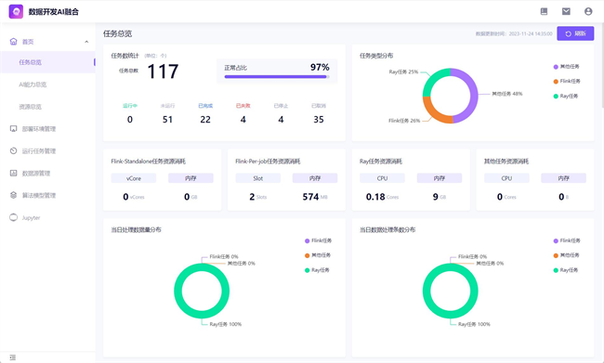Click the purple 刷新 refresh button
This screenshot has height=363, width=604.
(x=575, y=33)
